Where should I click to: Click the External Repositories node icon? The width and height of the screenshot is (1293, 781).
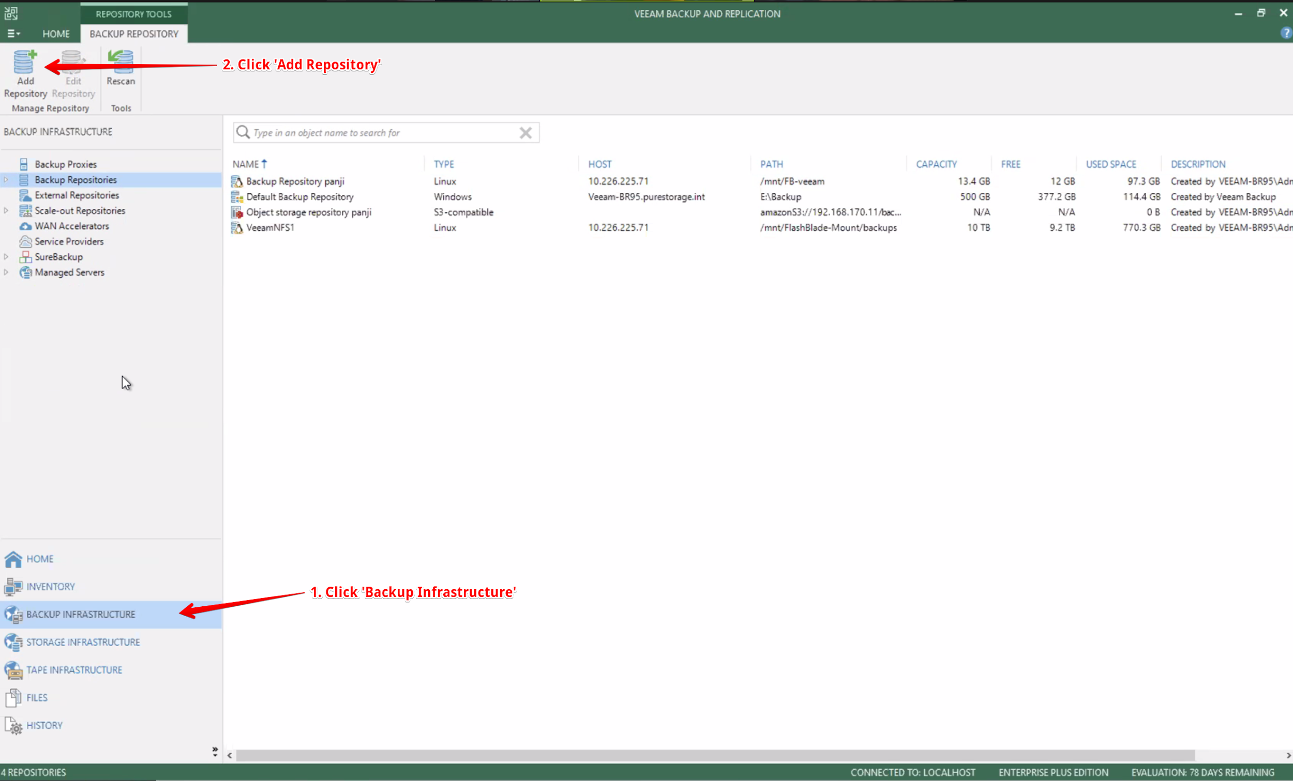25,195
